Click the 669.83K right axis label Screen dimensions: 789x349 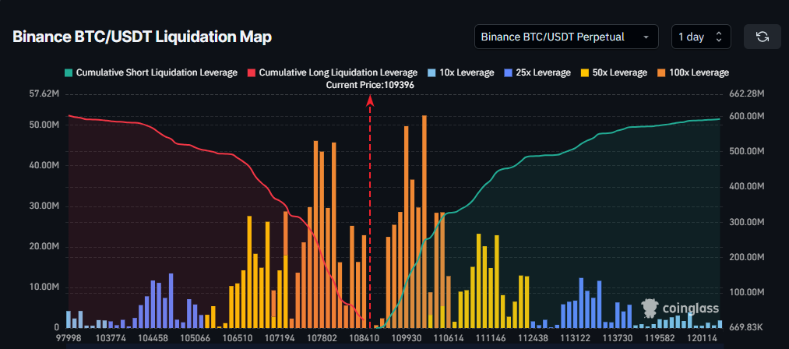(745, 328)
